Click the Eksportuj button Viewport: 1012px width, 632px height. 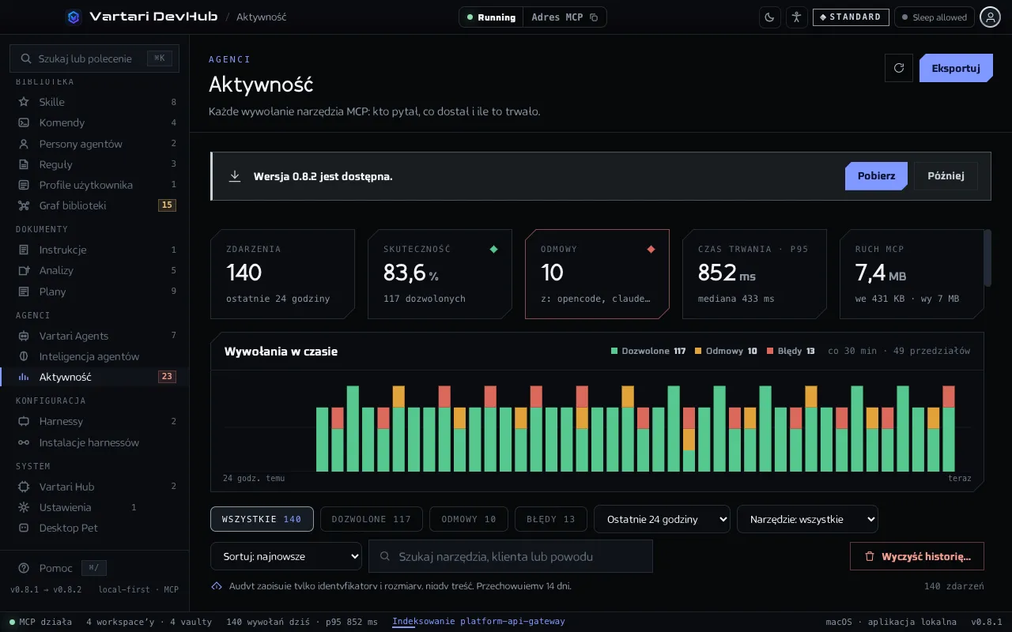pyautogui.click(x=956, y=68)
